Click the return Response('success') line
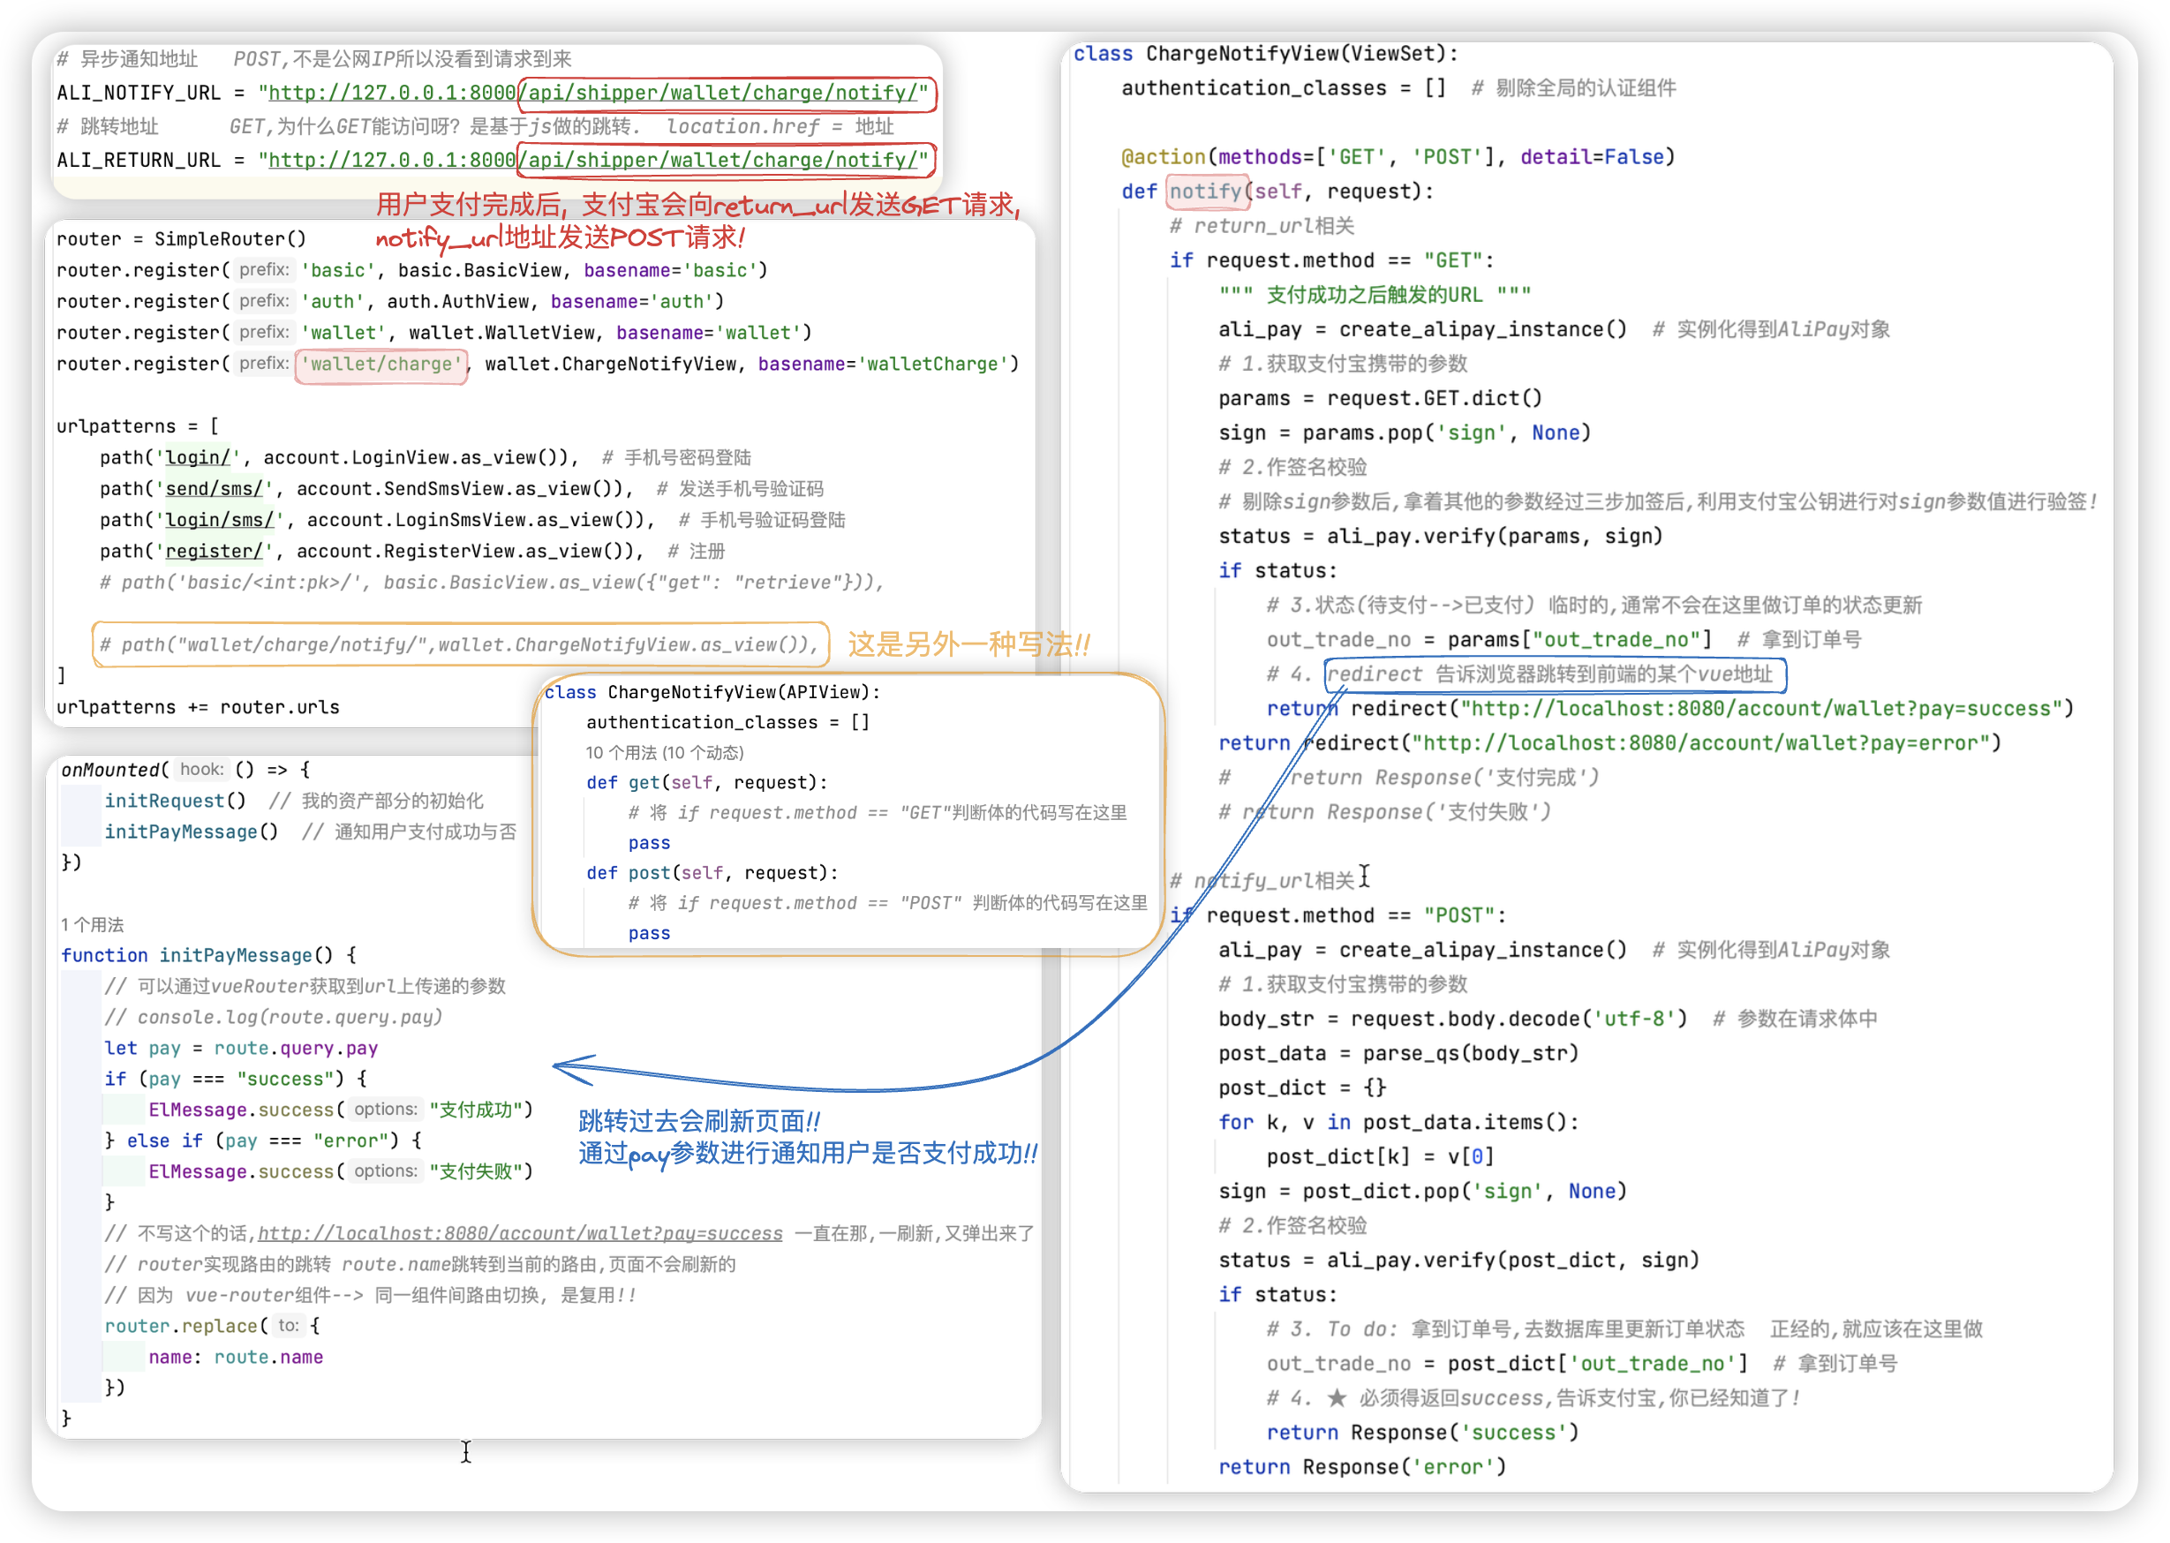 [1422, 1433]
